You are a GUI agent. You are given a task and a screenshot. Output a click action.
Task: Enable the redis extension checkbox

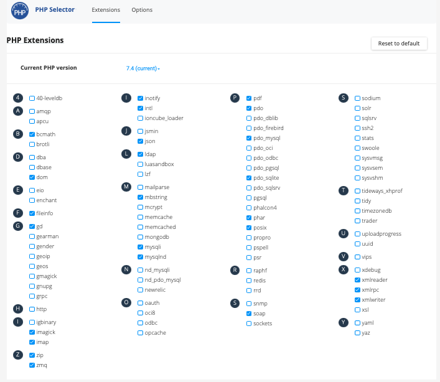(x=249, y=280)
